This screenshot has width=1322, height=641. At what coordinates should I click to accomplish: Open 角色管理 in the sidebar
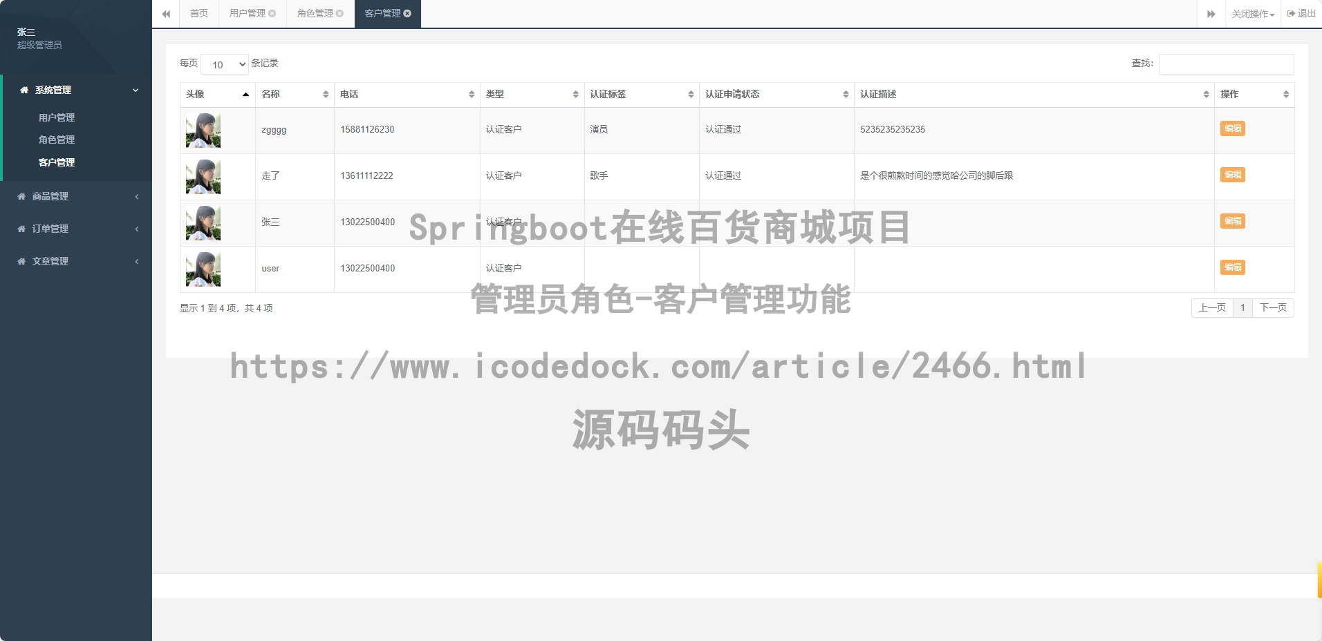57,140
